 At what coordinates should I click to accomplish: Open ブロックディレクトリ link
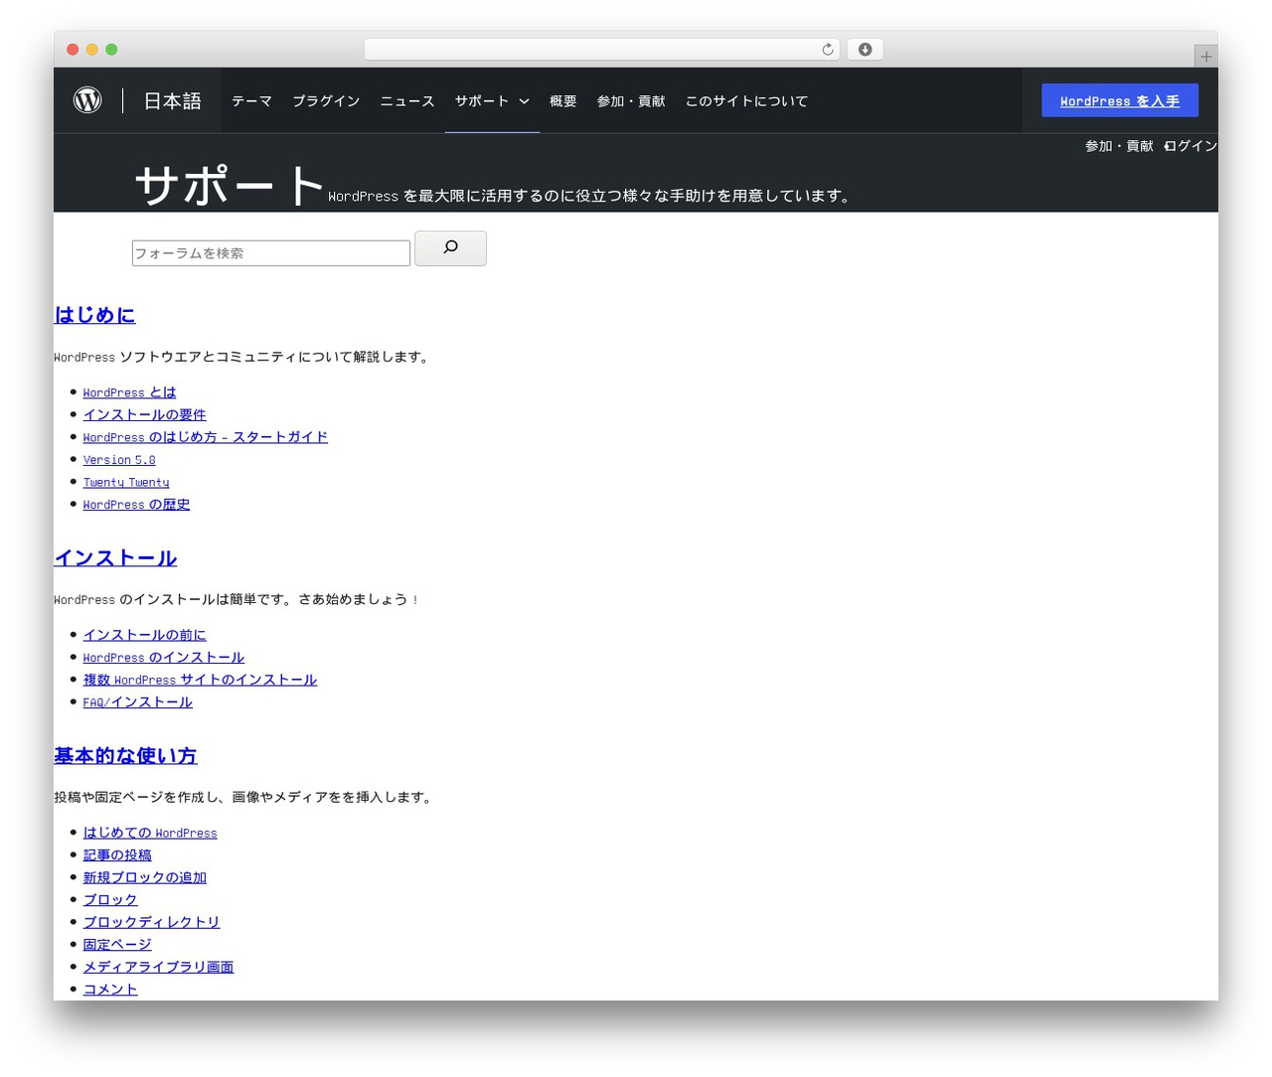click(x=152, y=922)
